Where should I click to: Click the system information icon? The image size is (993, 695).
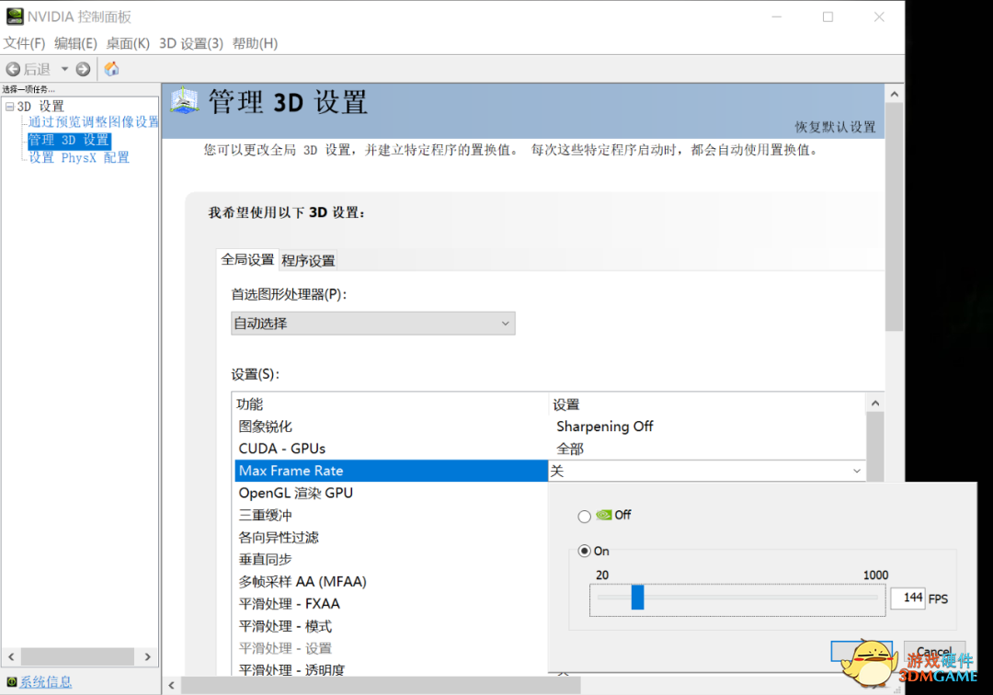click(11, 682)
